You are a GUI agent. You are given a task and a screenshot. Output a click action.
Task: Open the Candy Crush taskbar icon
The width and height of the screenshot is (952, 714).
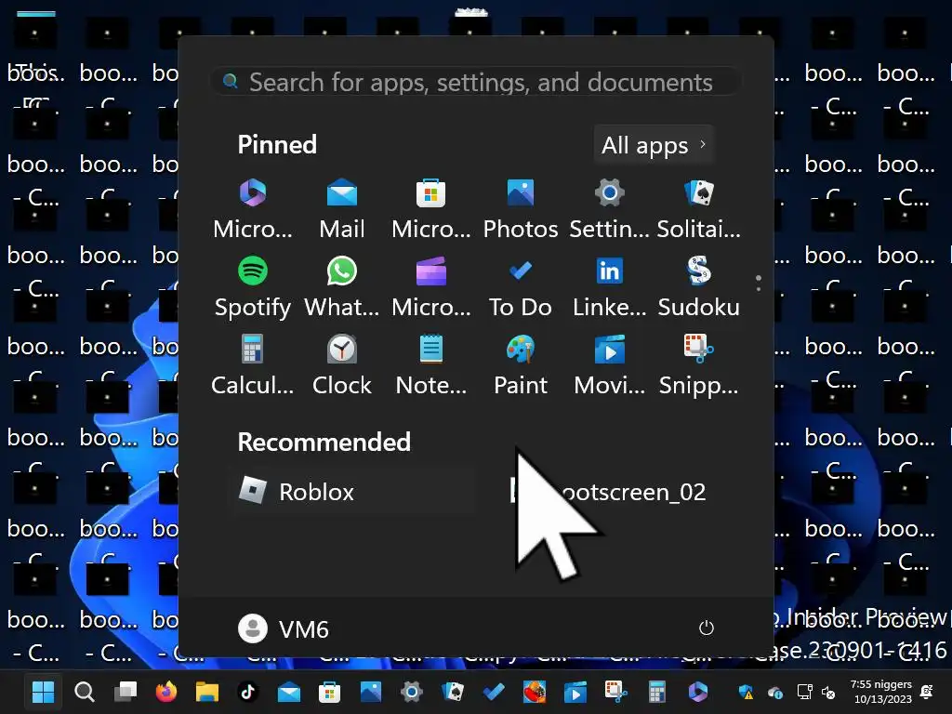click(x=535, y=692)
